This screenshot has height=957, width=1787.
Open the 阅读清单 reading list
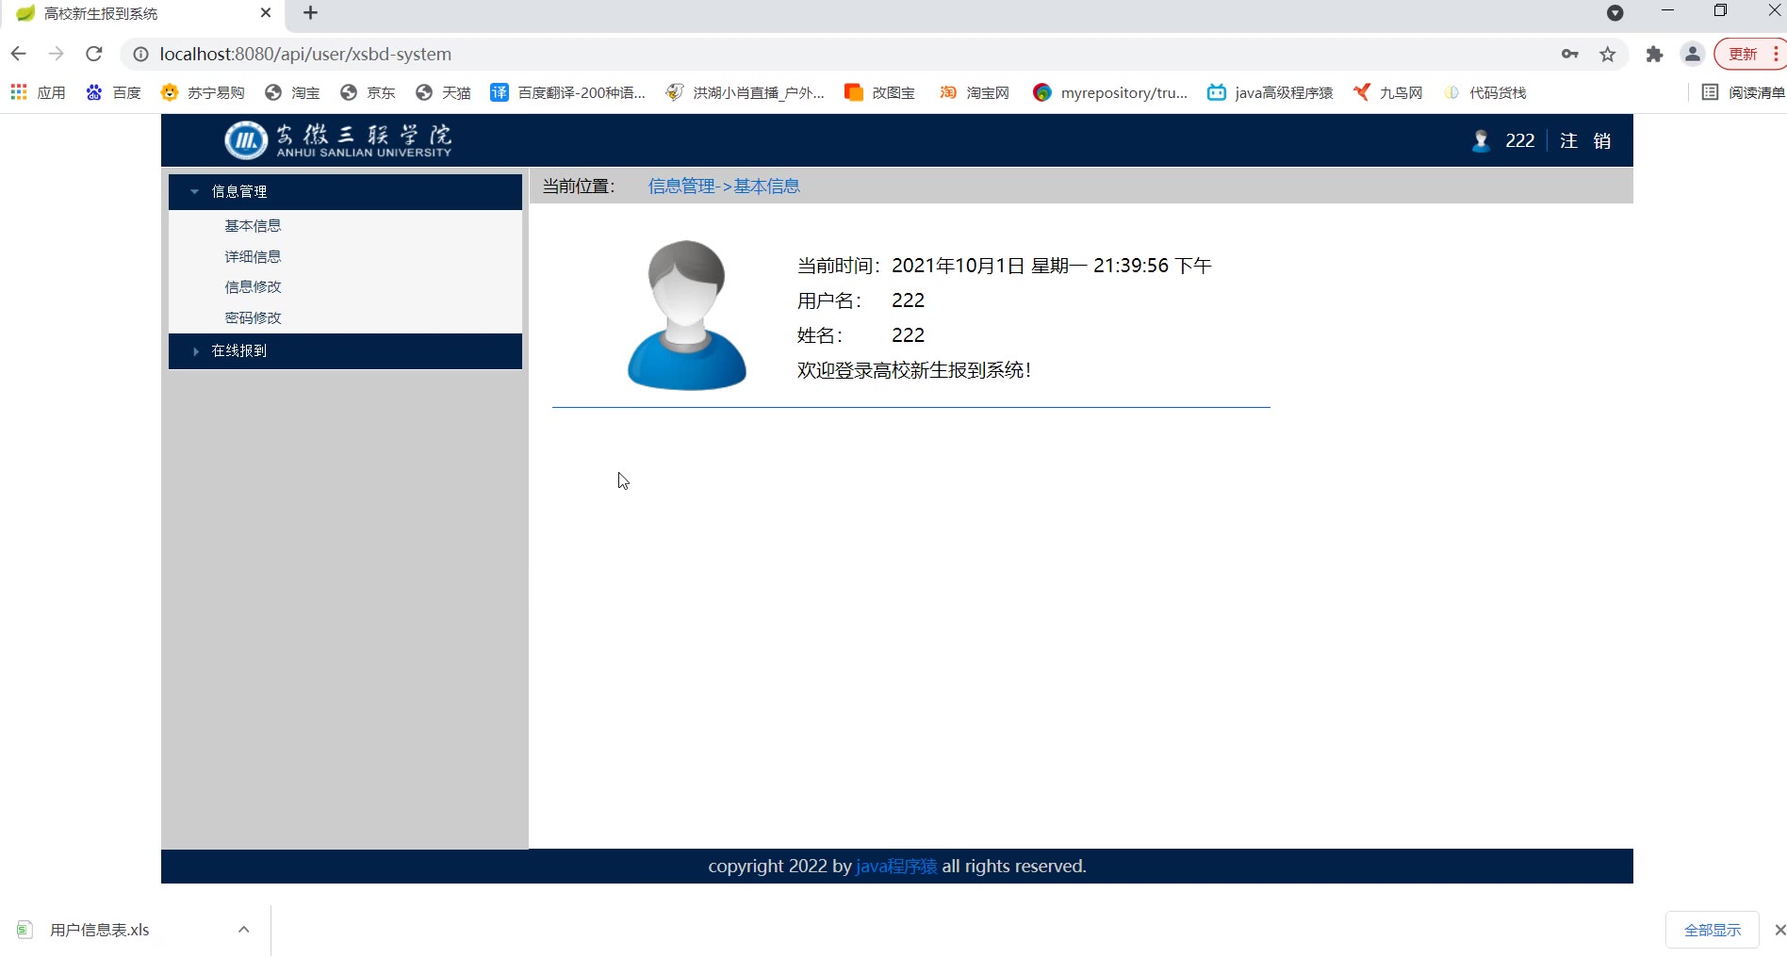point(1743,92)
